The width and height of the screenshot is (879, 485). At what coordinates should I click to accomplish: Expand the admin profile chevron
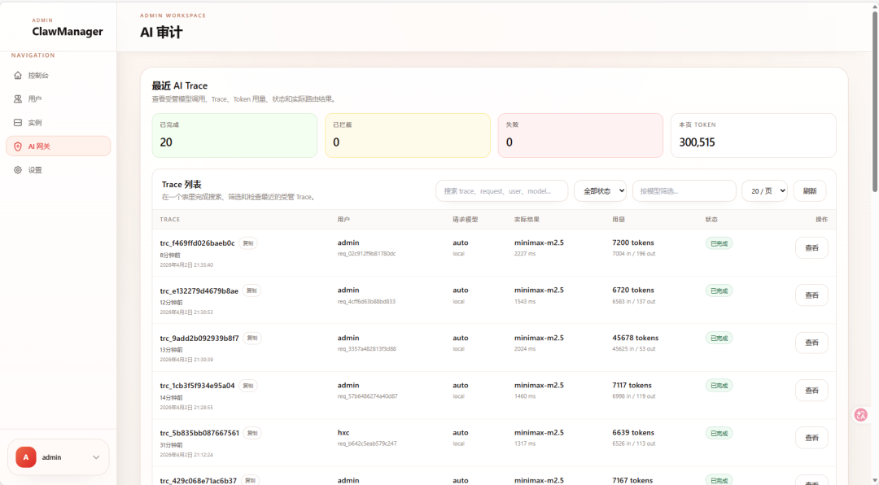(96, 457)
